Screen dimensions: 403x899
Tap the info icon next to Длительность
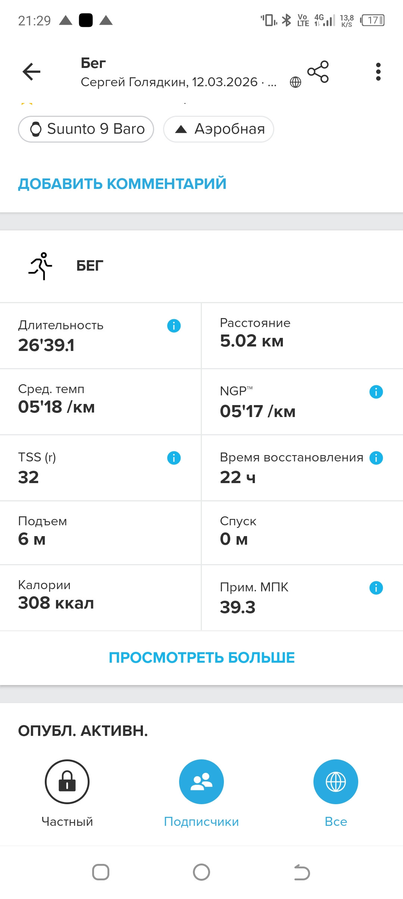[x=174, y=326]
